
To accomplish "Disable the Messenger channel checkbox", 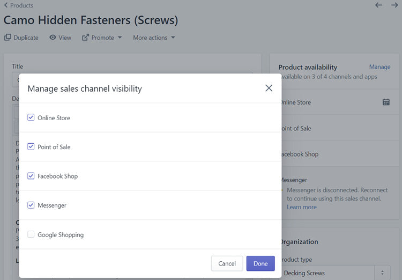I will (31, 205).
